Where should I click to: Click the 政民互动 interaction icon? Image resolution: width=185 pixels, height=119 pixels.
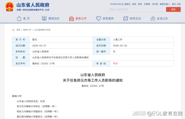click(x=125, y=18)
